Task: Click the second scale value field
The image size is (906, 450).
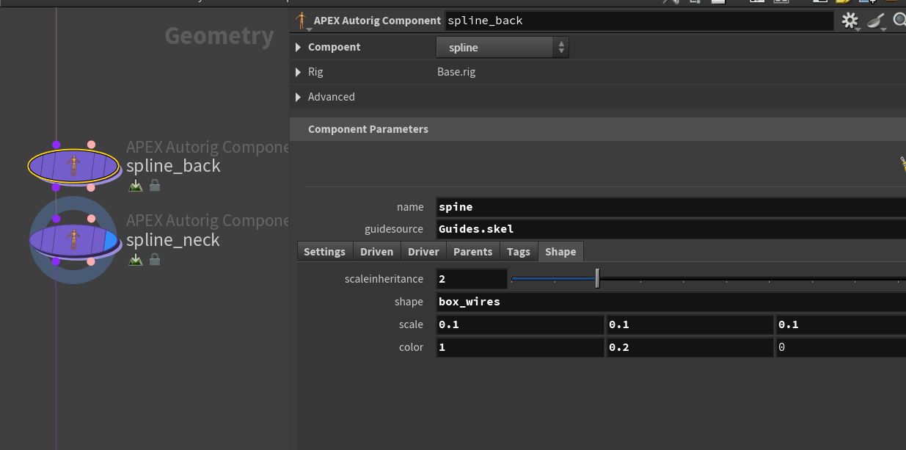Action: [x=690, y=324]
